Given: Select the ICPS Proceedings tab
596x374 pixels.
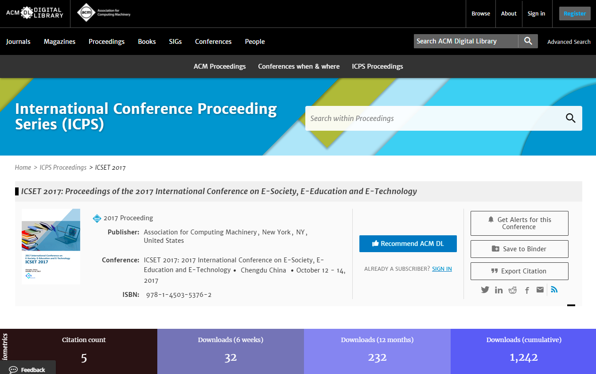Looking at the screenshot, I should tap(378, 66).
